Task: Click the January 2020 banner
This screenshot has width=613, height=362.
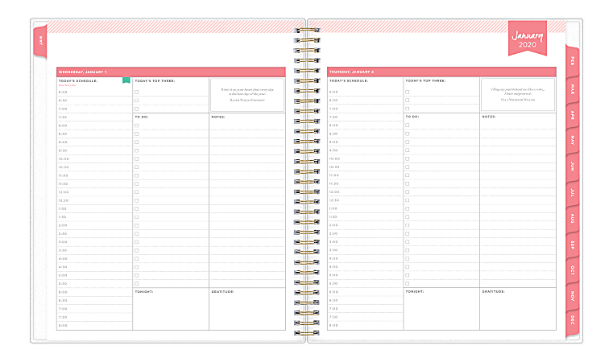Action: (x=526, y=38)
